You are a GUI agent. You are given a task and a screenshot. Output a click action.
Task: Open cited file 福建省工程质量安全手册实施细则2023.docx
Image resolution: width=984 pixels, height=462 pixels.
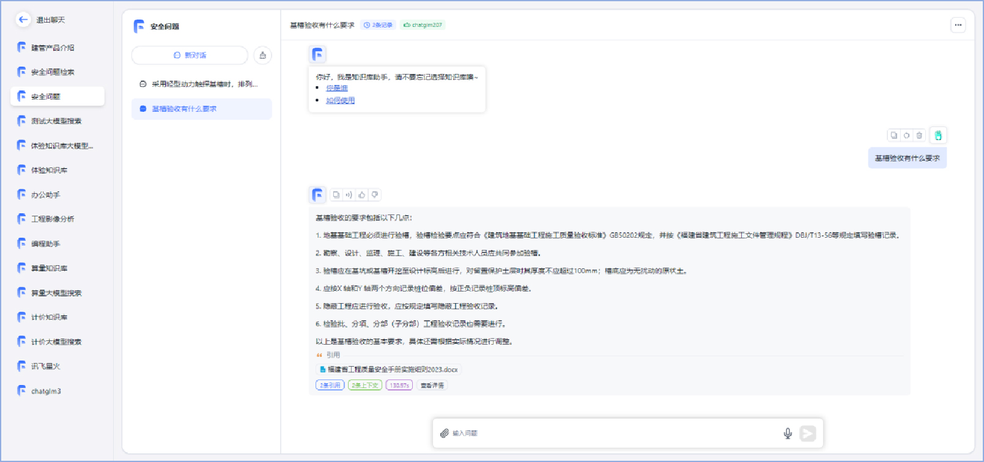(x=388, y=369)
